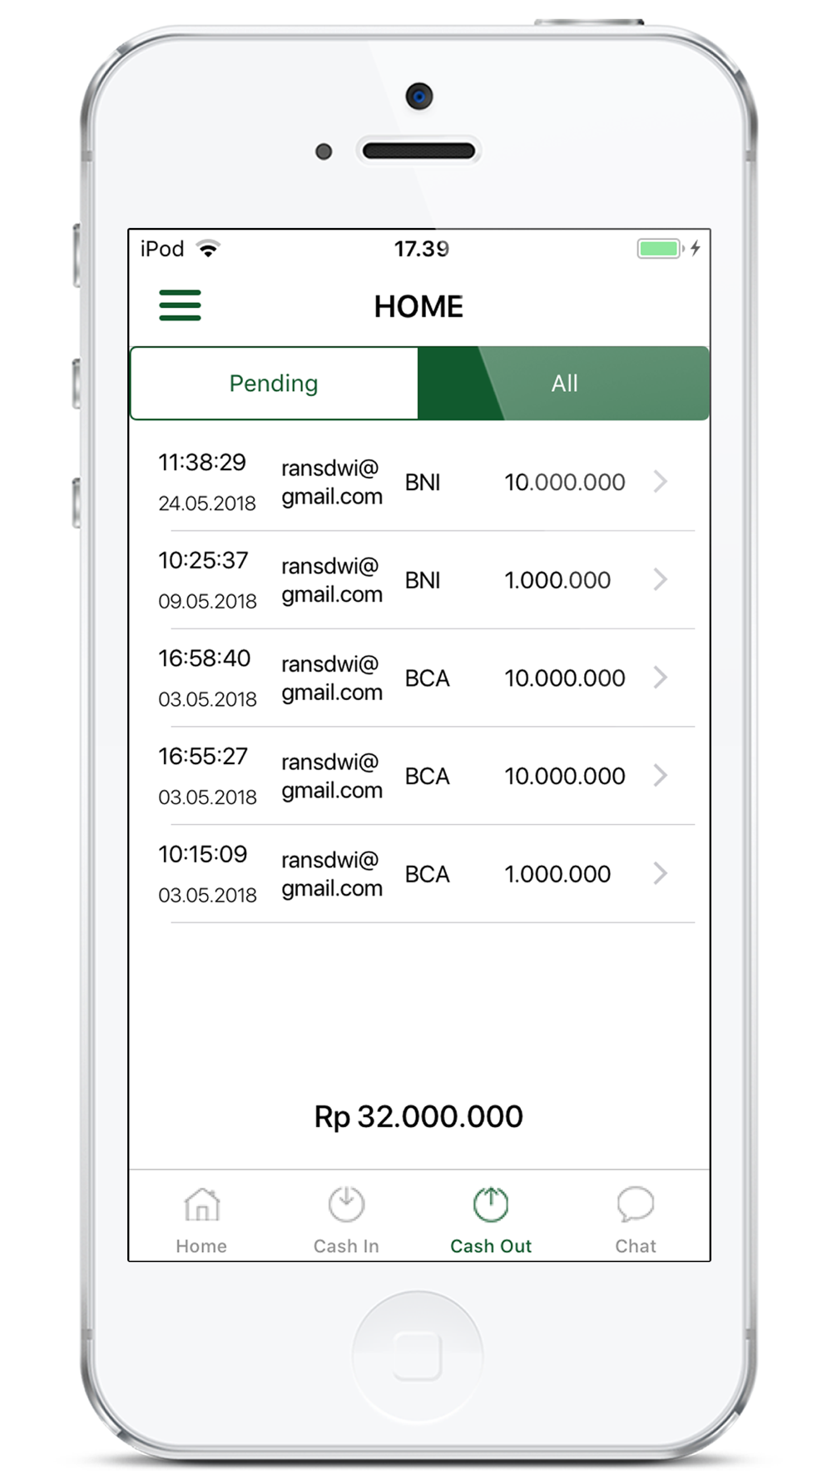Switch to the Pending tab
The image size is (832, 1480).
pyautogui.click(x=274, y=383)
